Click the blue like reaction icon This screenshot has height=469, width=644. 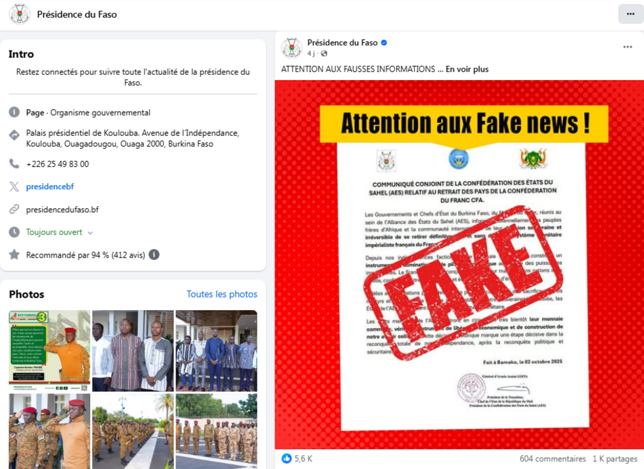tap(287, 458)
